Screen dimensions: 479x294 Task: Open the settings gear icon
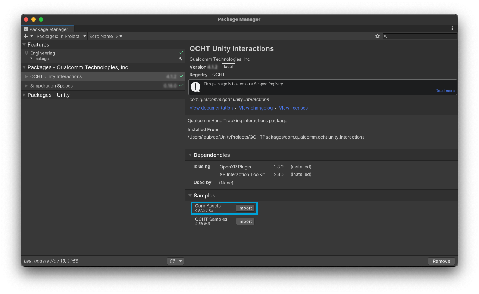(x=378, y=36)
